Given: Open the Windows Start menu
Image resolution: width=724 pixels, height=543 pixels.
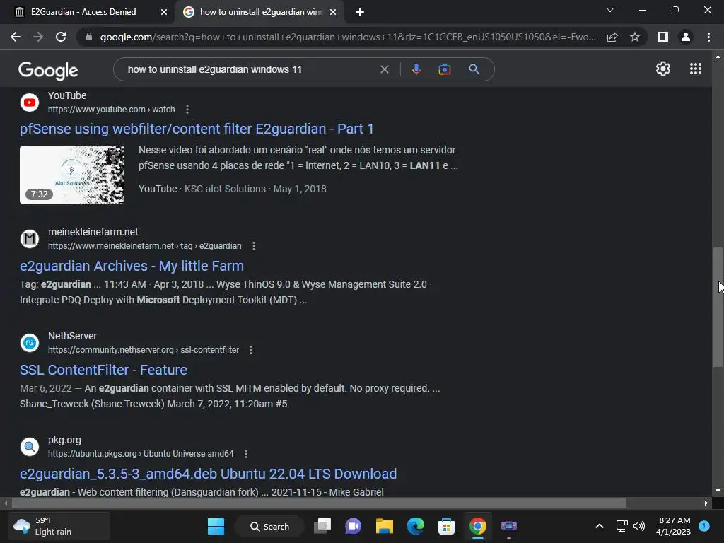Looking at the screenshot, I should click(216, 526).
